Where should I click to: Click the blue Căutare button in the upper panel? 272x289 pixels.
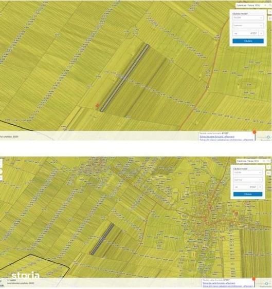248,41
